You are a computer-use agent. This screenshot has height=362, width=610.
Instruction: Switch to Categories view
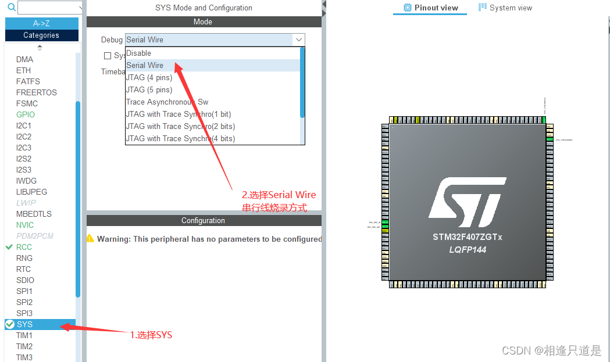(42, 35)
